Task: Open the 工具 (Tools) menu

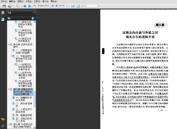Action: click(x=37, y=1)
